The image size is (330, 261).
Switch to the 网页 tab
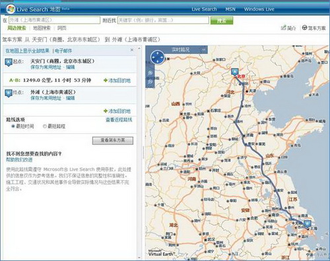pos(62,28)
